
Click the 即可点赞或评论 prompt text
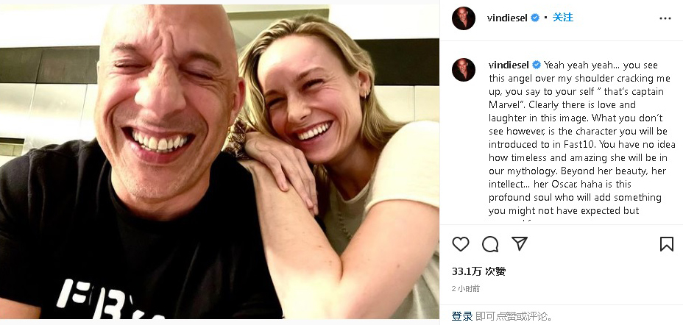click(x=513, y=316)
